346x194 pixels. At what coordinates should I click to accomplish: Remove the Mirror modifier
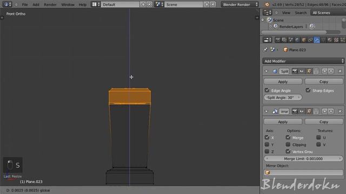tap(340, 112)
